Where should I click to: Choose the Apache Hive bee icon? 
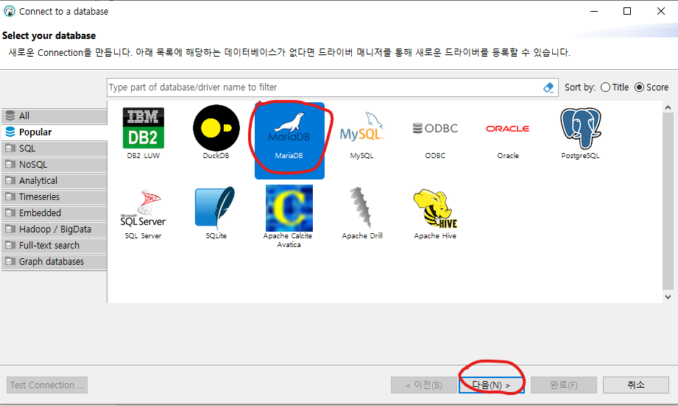click(x=435, y=208)
